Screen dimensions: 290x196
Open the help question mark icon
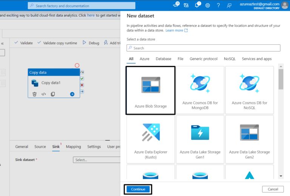(218, 6)
